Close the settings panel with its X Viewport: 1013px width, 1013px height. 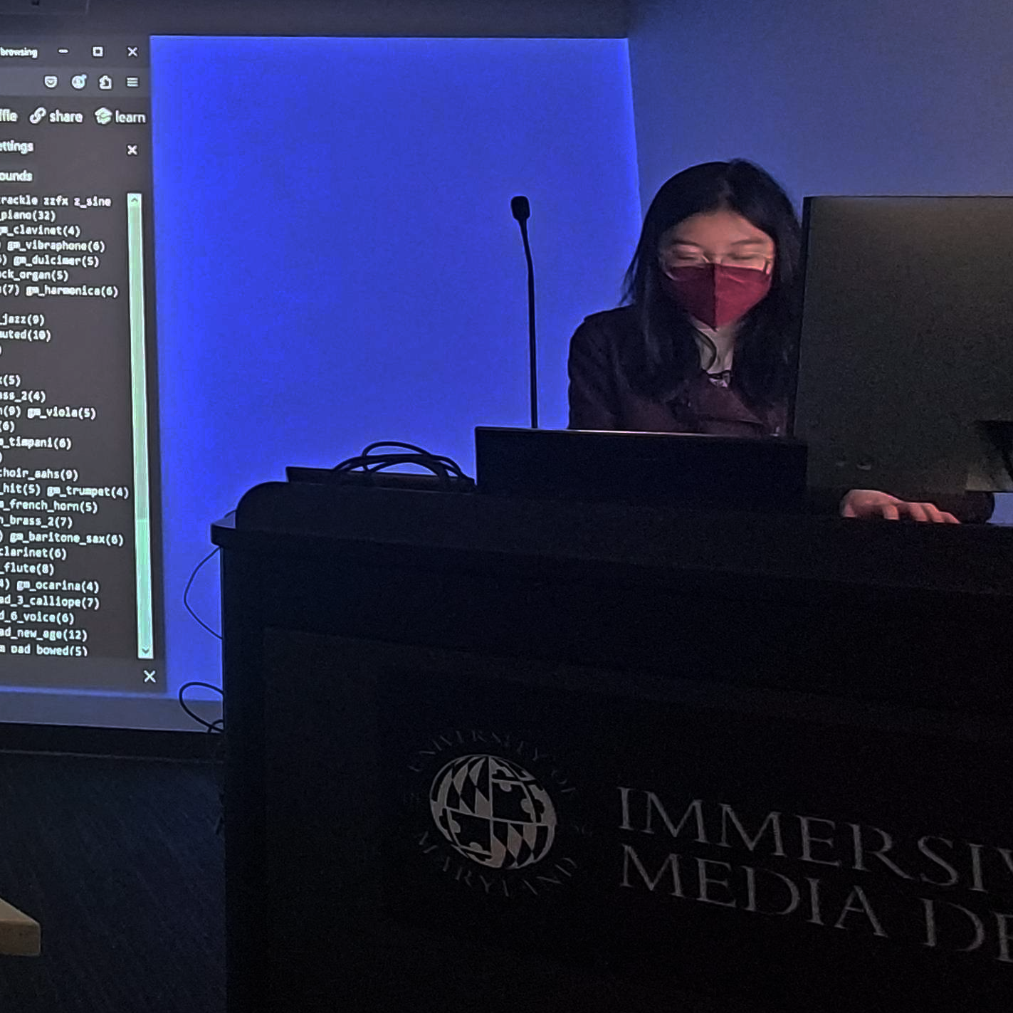pyautogui.click(x=132, y=149)
